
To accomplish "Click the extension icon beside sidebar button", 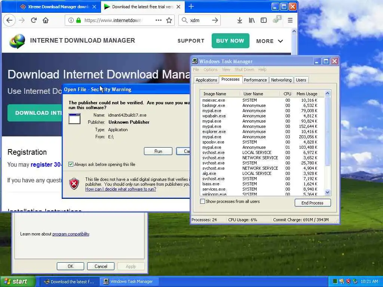I will tap(277, 19).
